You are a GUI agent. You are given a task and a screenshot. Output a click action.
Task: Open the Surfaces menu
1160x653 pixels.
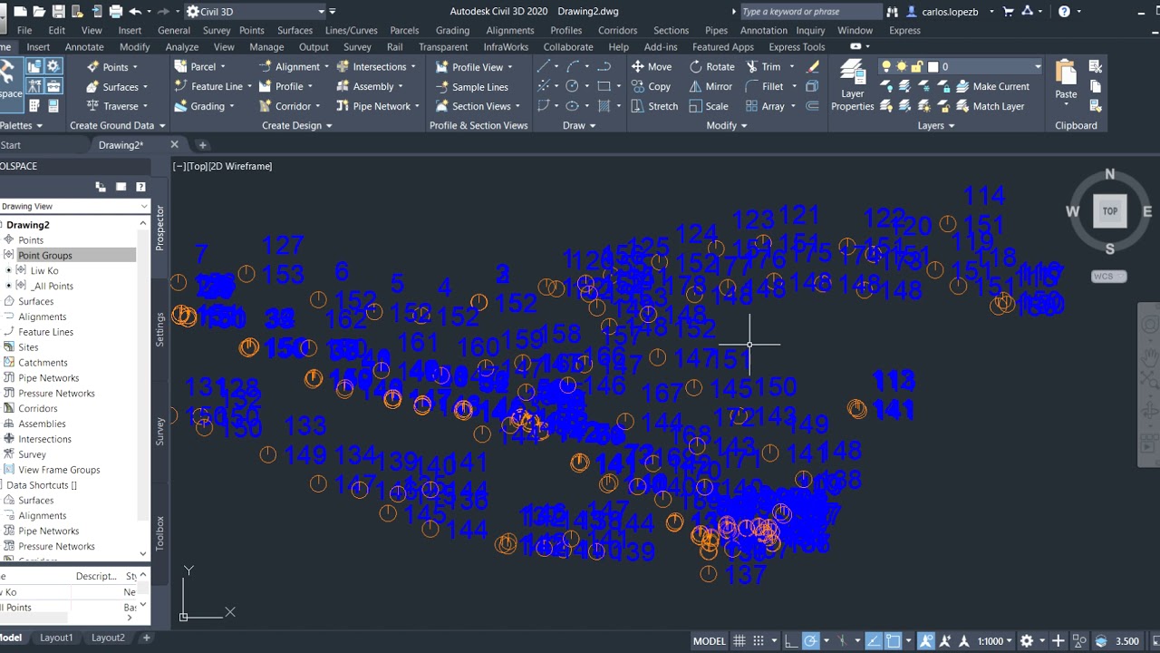click(x=295, y=30)
